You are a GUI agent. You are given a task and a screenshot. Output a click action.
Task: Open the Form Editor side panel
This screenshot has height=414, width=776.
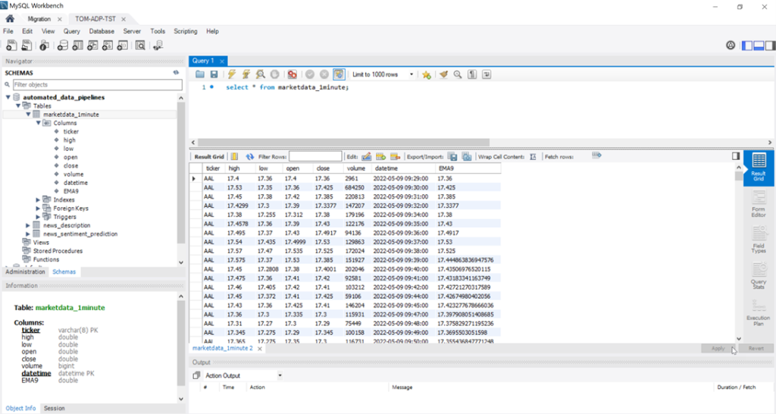pyautogui.click(x=758, y=205)
